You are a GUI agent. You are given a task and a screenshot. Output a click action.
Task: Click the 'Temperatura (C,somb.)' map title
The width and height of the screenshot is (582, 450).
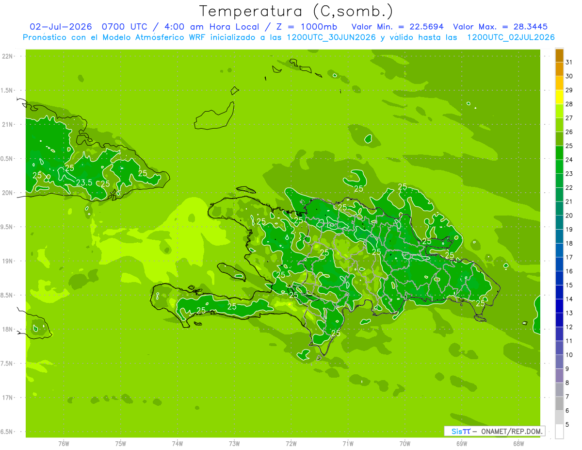(x=296, y=11)
